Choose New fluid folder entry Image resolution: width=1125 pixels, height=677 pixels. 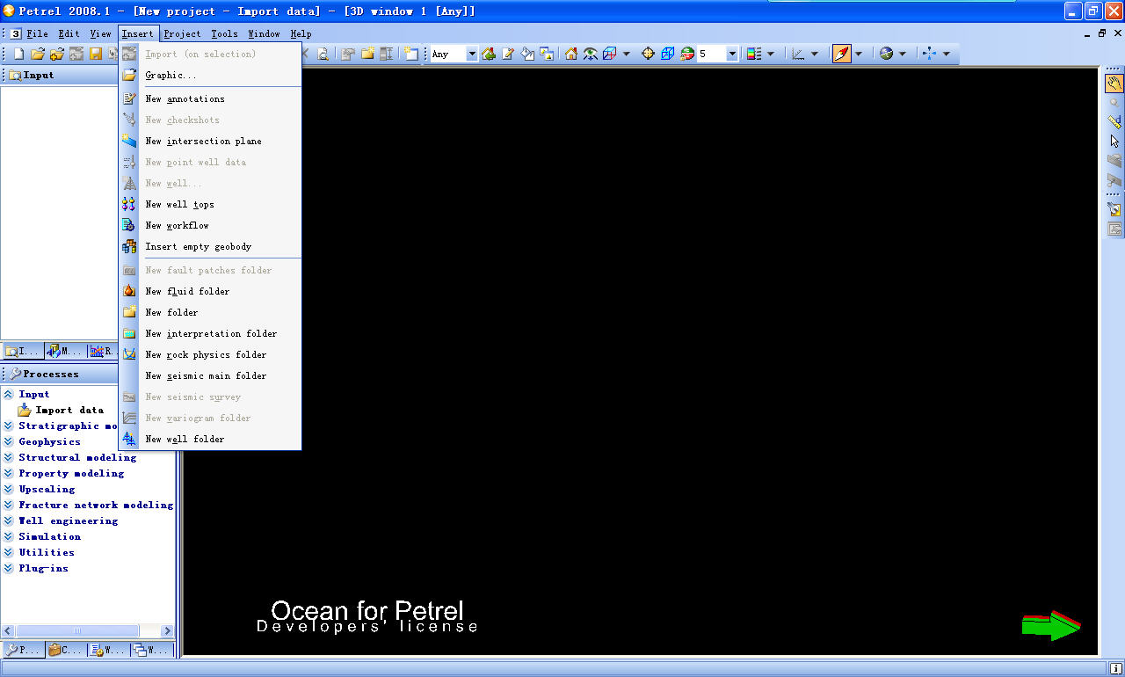point(210,292)
